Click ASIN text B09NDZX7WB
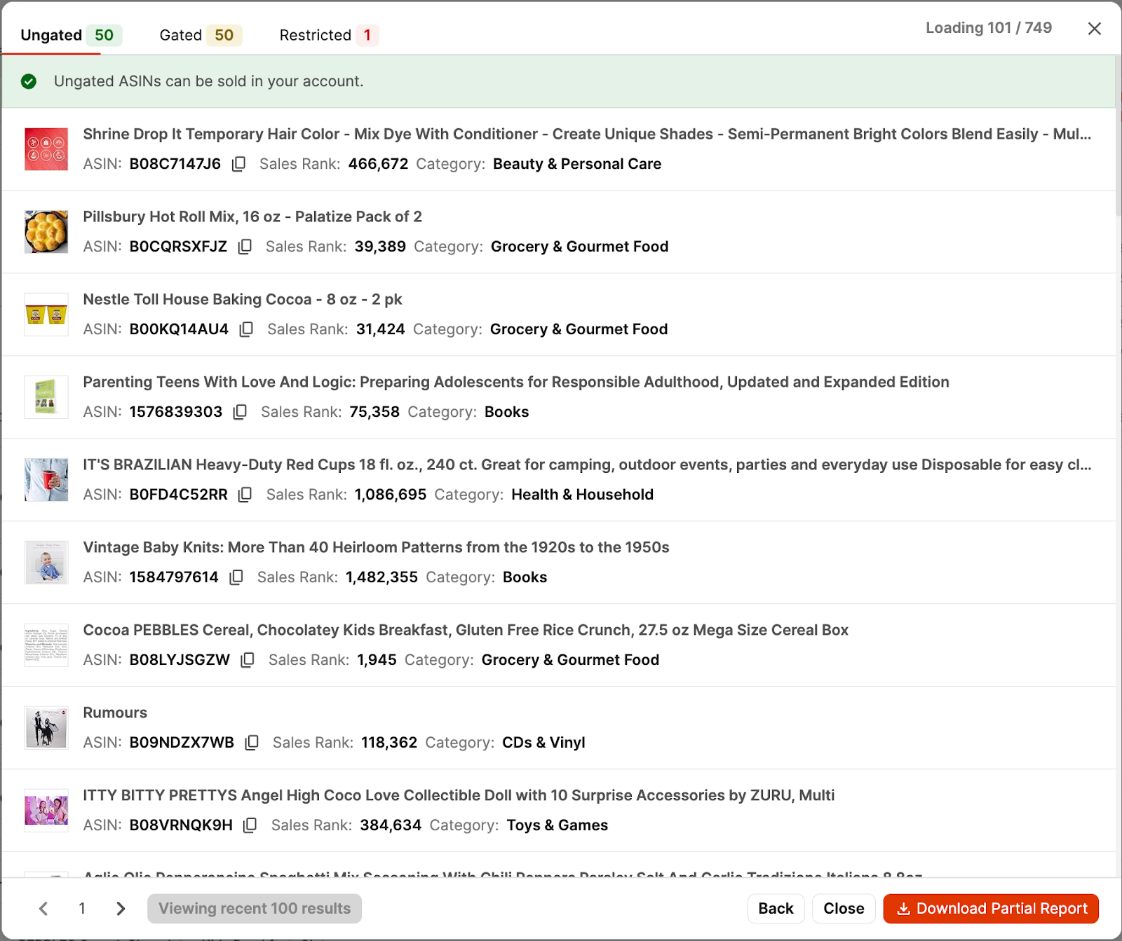Viewport: 1122px width, 941px height. tap(182, 743)
